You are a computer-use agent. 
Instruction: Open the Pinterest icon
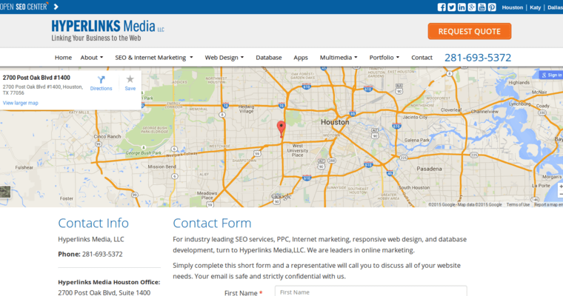coord(492,7)
